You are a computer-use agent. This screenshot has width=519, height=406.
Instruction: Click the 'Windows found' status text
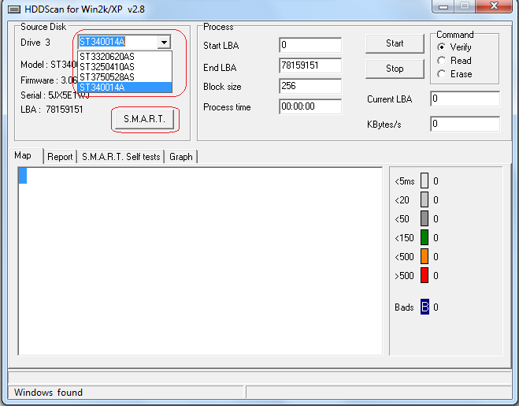(x=48, y=393)
